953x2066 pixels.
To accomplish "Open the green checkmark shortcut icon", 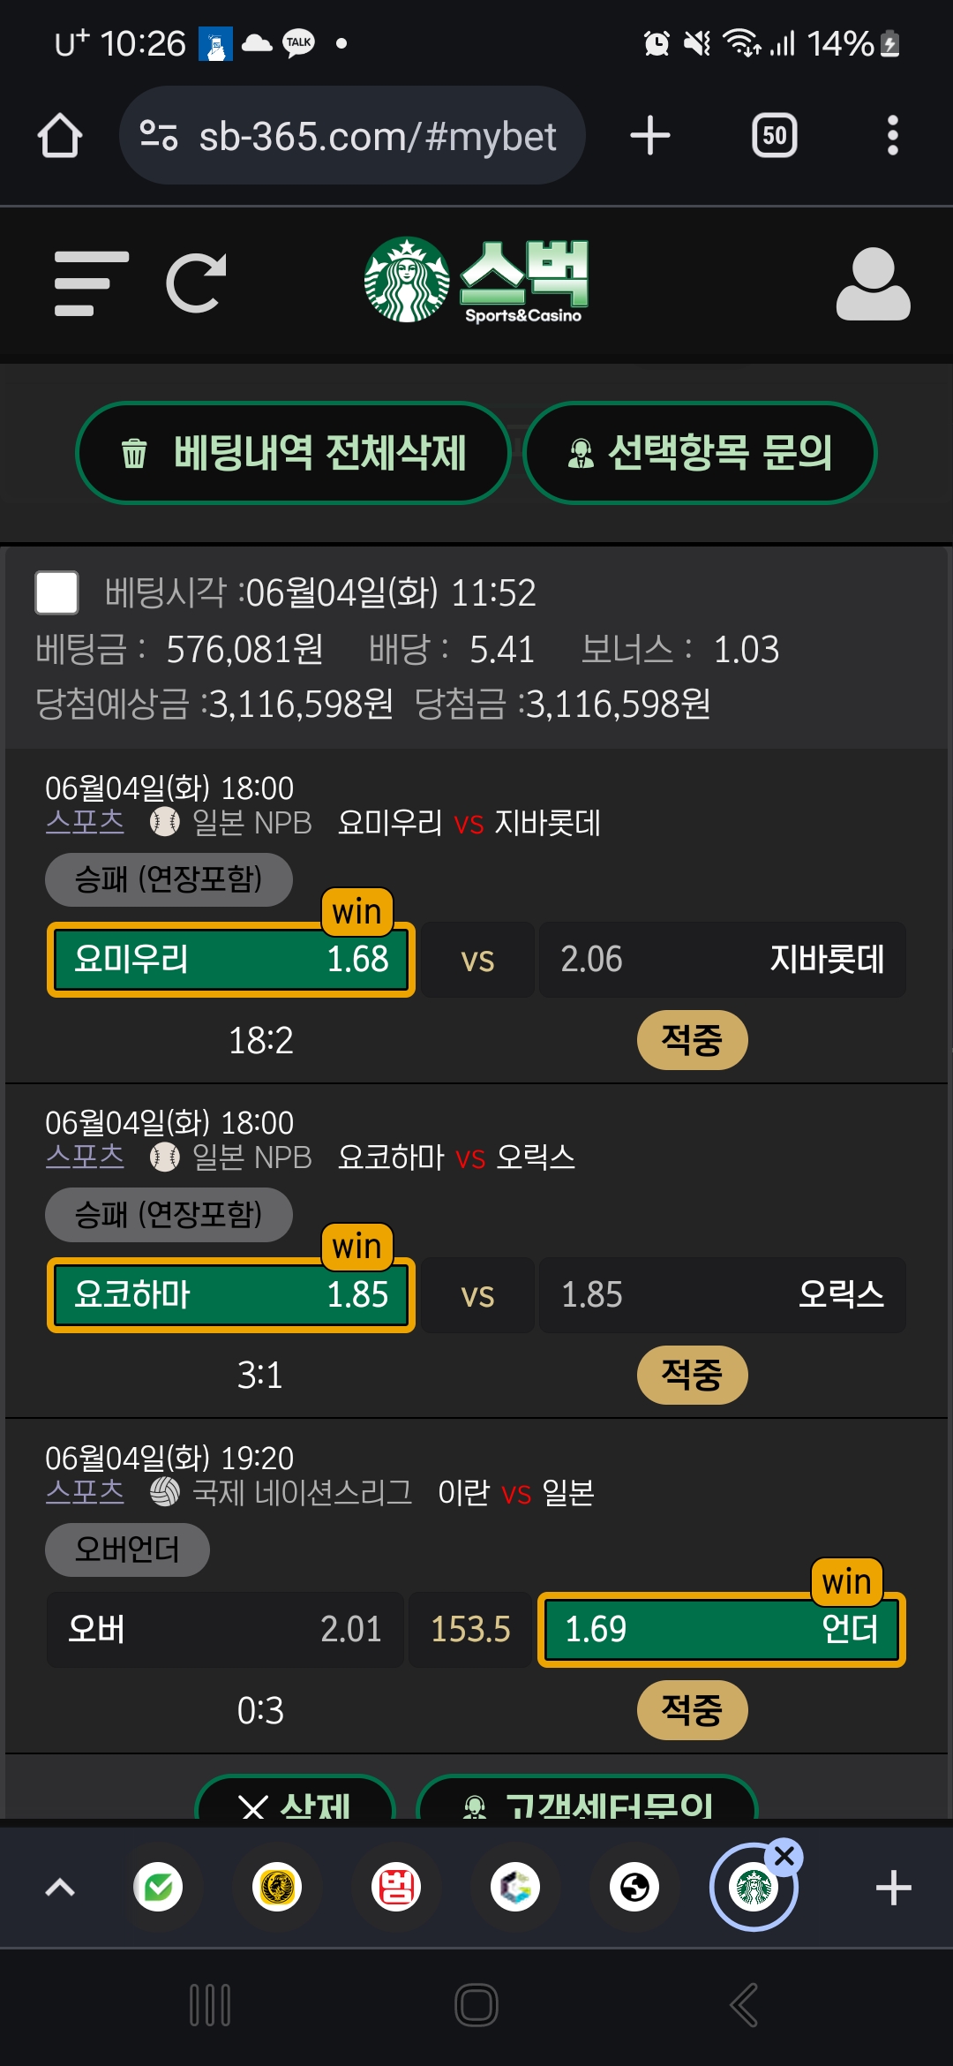I will tap(158, 1888).
